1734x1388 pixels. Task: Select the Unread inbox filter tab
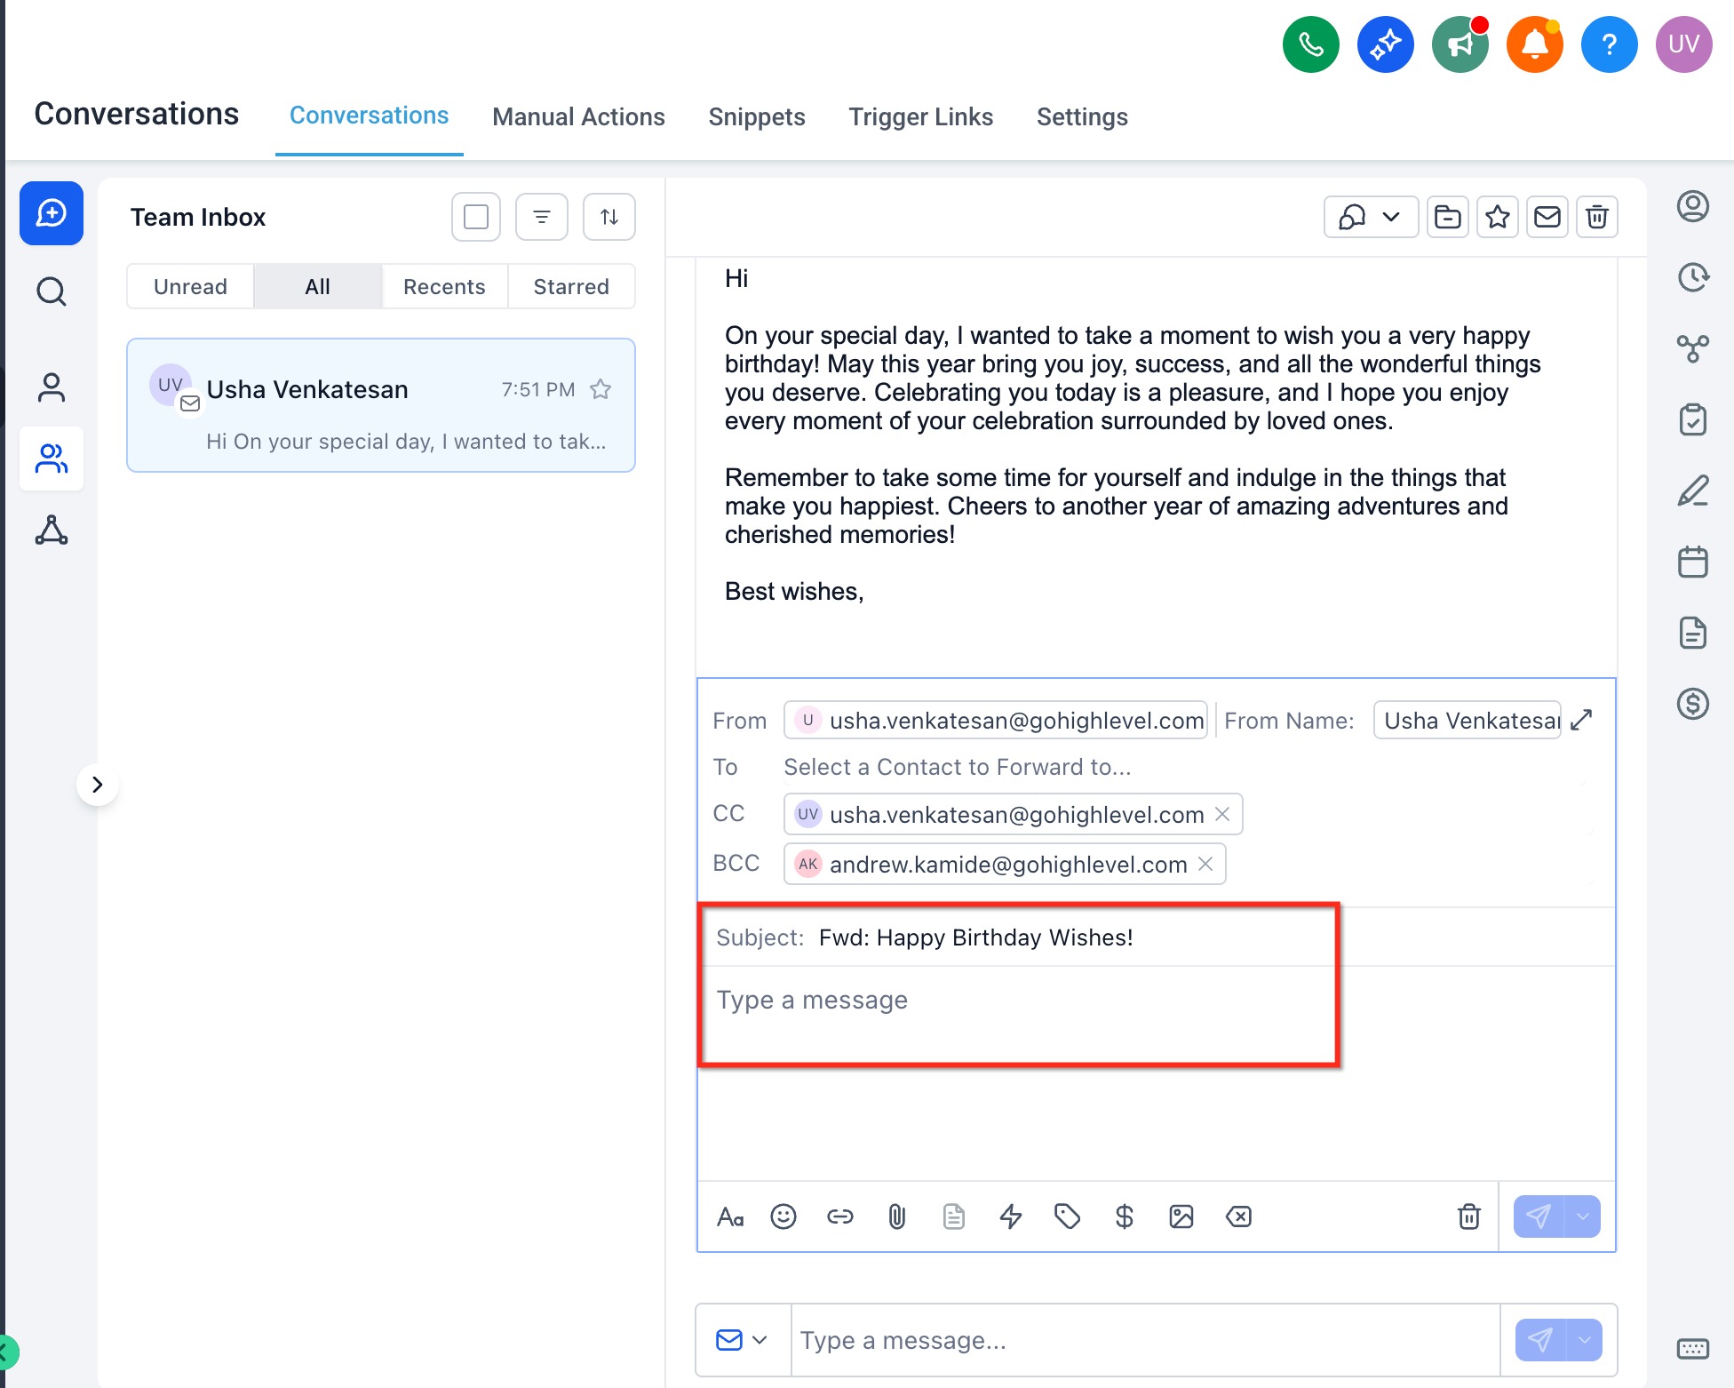[x=190, y=286]
